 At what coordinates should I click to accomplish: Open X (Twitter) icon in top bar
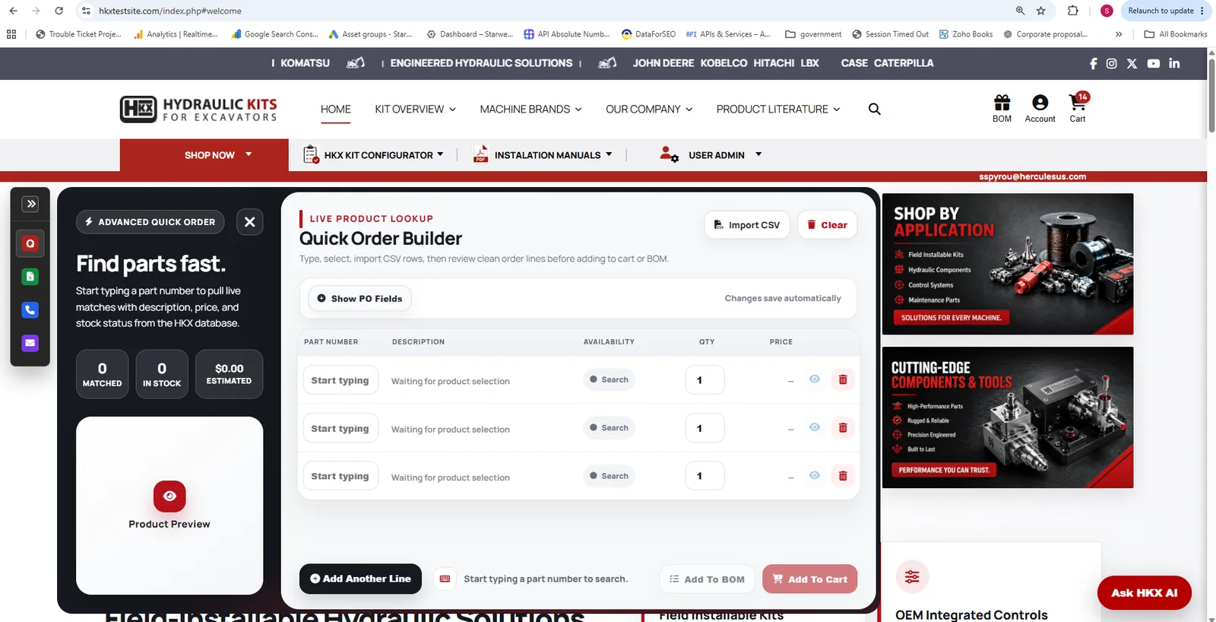pos(1132,64)
